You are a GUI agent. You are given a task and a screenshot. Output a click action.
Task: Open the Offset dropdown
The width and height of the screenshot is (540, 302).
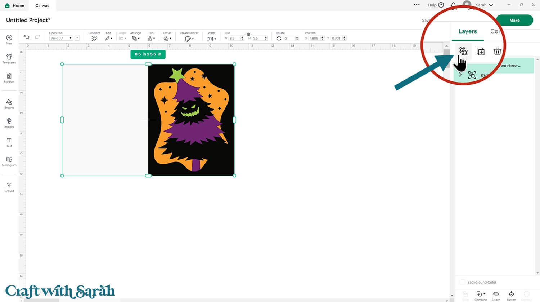pyautogui.click(x=167, y=38)
